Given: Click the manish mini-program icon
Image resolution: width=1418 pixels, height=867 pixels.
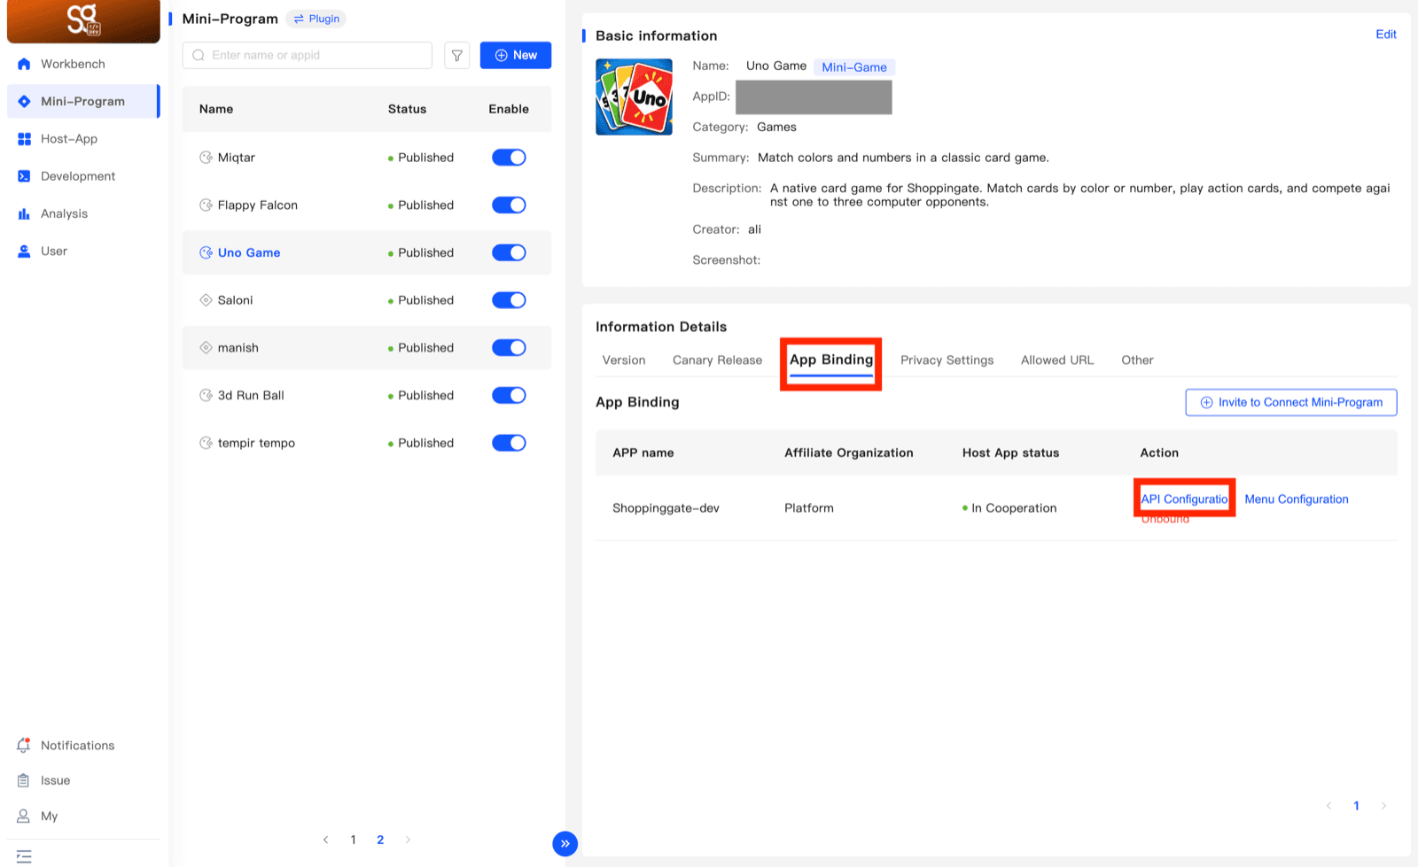Looking at the screenshot, I should click(x=206, y=348).
